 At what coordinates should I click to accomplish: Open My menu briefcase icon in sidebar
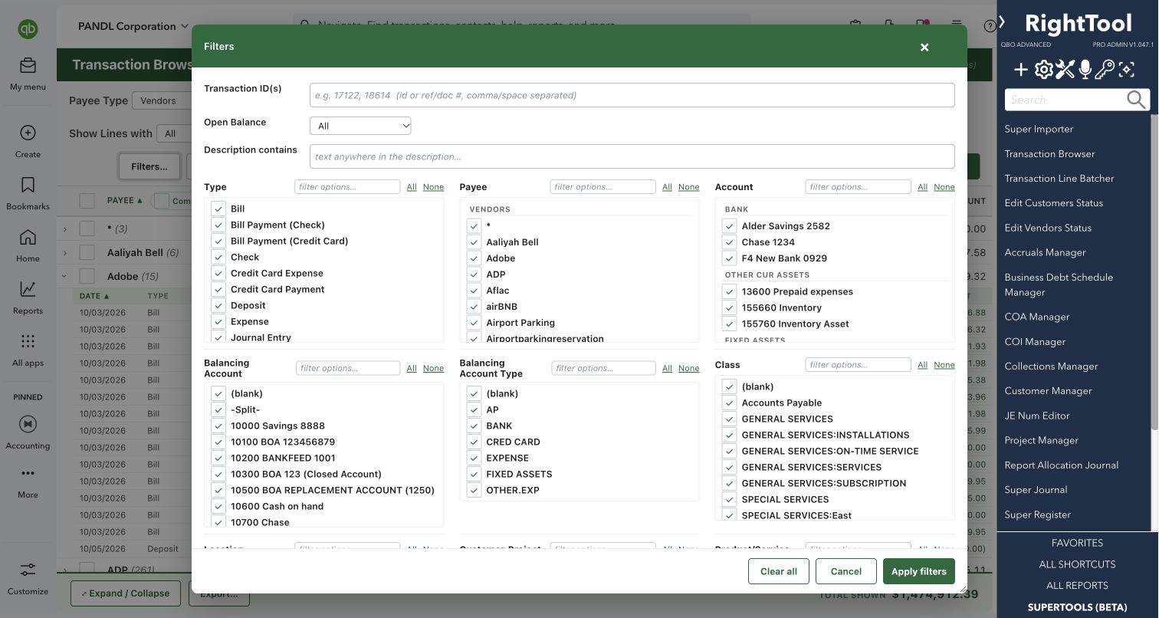pos(28,65)
